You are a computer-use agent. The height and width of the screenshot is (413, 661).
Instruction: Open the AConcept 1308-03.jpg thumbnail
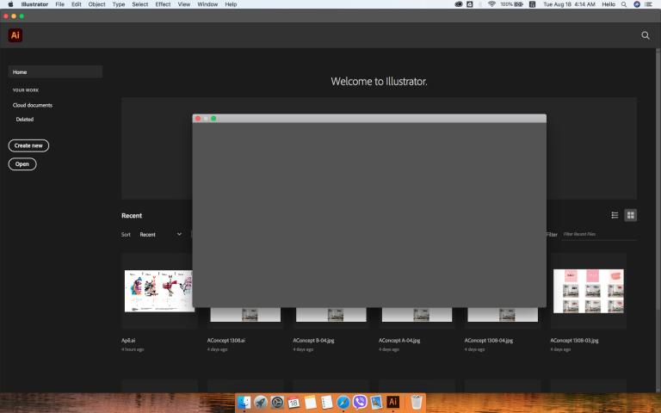(589, 291)
